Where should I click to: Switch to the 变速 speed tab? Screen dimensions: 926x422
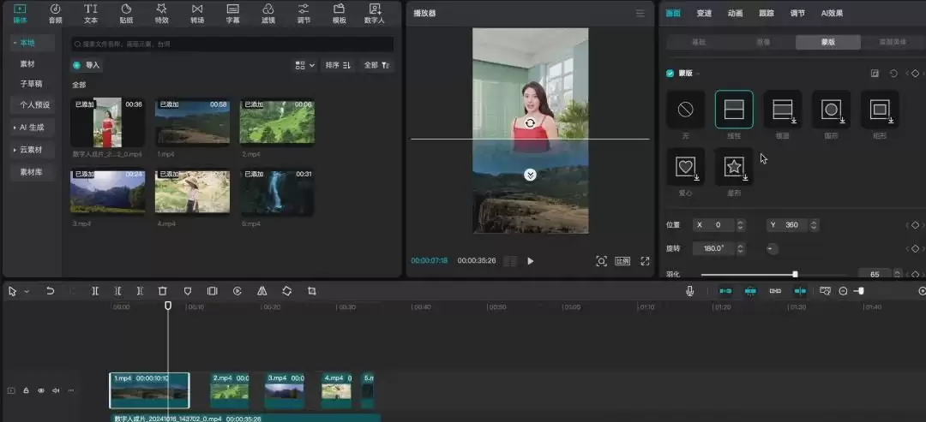(704, 14)
